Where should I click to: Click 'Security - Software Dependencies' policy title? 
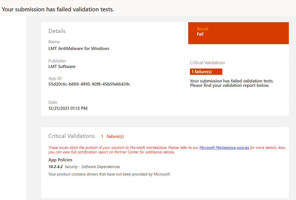(92, 167)
